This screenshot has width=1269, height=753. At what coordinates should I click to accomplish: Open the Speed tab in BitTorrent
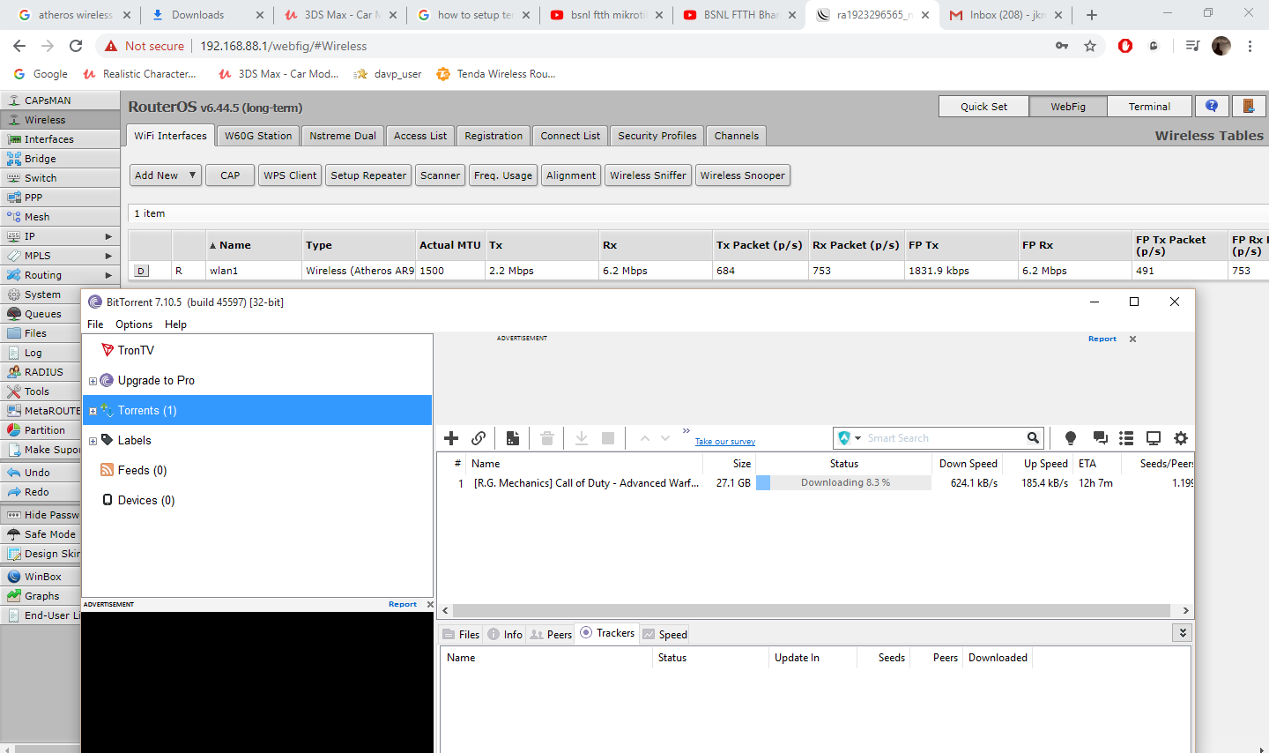(665, 634)
